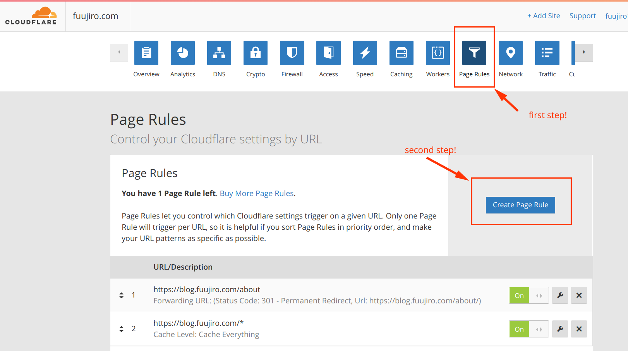Navigate the app menu to the right
Screen dimensions: 628x351
click(x=584, y=52)
